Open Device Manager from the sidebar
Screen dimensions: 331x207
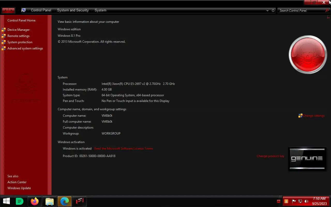tap(18, 30)
